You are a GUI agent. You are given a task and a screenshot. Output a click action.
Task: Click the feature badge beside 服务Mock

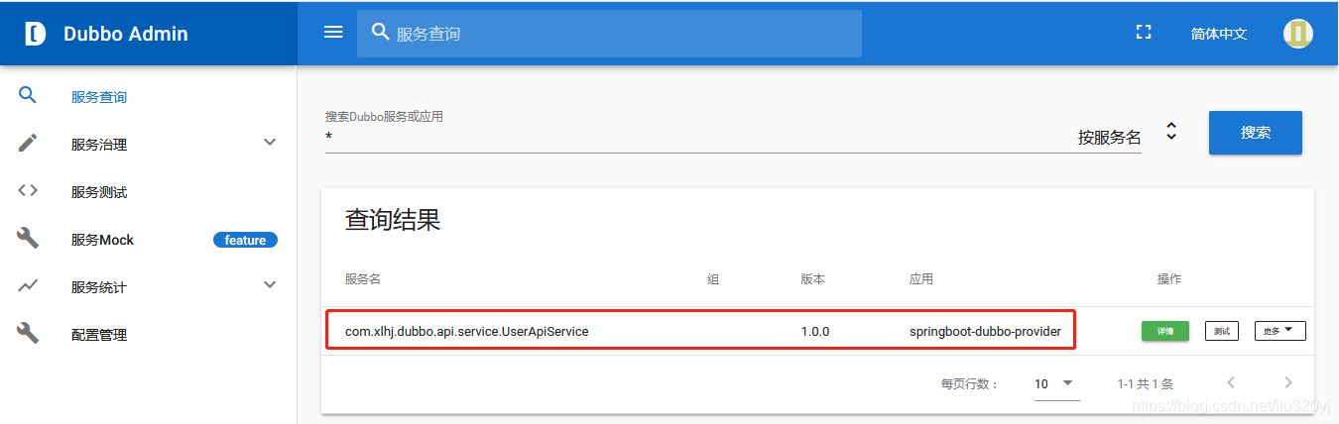click(245, 240)
